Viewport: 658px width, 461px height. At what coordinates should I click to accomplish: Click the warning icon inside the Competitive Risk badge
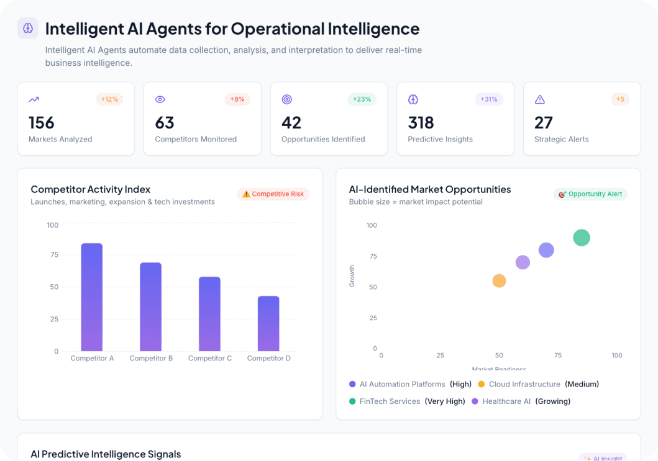pyautogui.click(x=246, y=194)
